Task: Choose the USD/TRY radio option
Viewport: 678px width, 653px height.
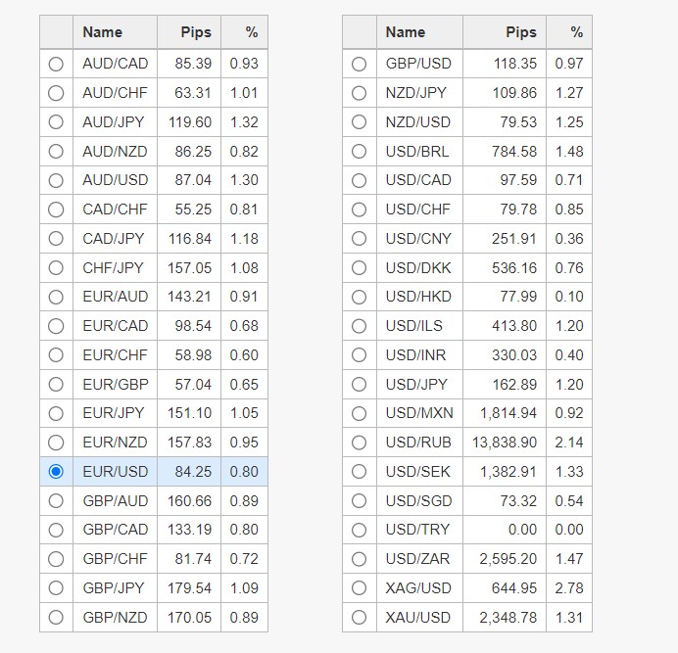Action: coord(359,530)
